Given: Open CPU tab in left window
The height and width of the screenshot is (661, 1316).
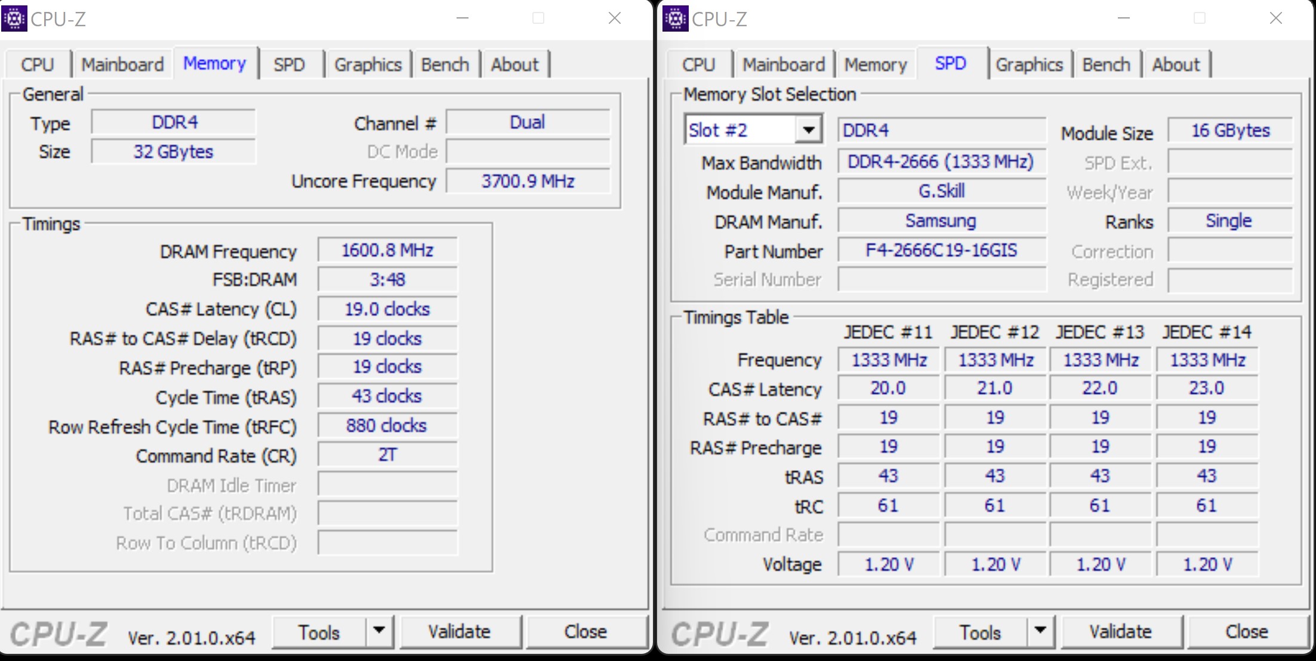Looking at the screenshot, I should tap(38, 64).
